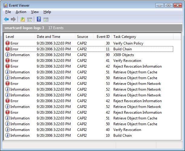
Task: Open Help via the question mark icon
Action: pyautogui.click(x=39, y=19)
